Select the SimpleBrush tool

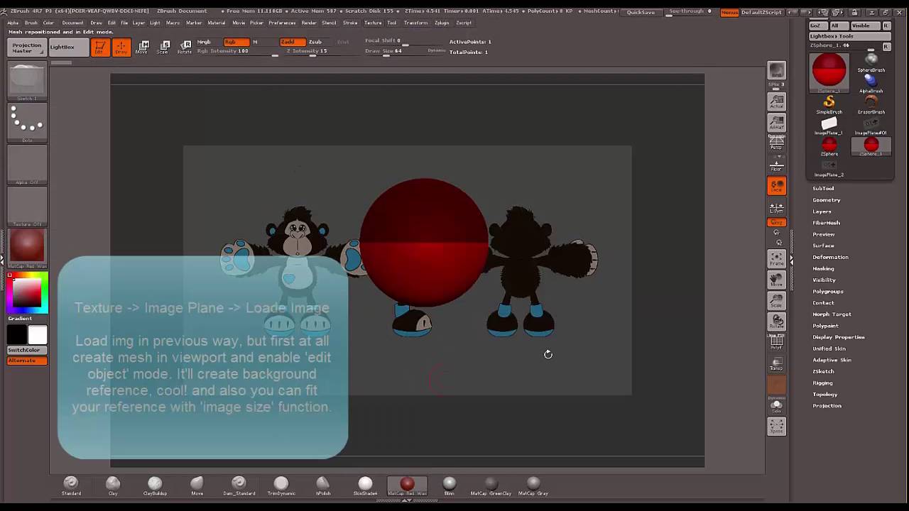[829, 105]
